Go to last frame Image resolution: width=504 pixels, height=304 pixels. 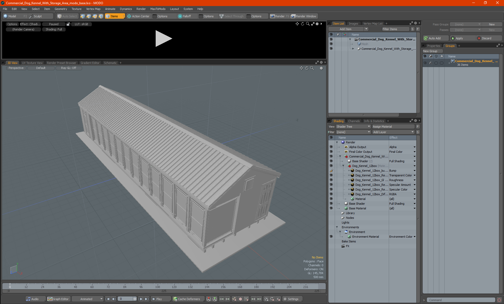(147, 299)
